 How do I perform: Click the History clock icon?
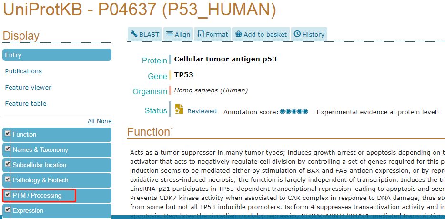(297, 34)
